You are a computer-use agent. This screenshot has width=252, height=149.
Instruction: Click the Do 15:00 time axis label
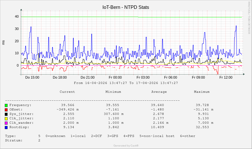(32, 77)
